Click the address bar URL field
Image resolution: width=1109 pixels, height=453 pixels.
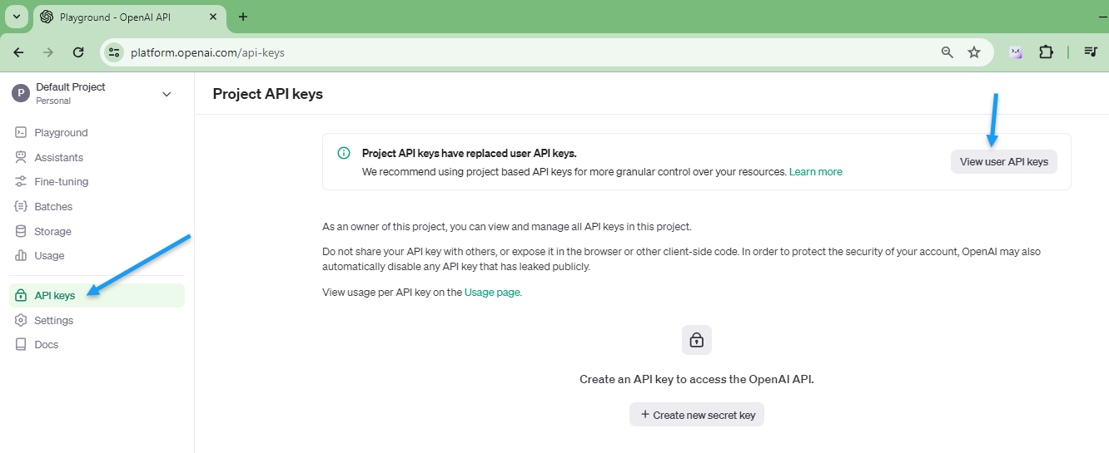[x=500, y=52]
